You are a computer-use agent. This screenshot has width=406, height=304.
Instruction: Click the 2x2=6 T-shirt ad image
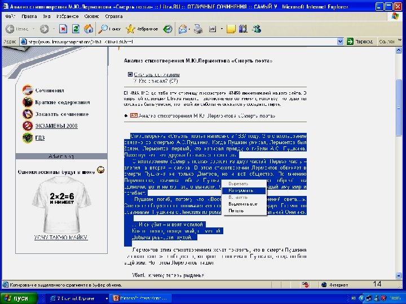coord(61,205)
